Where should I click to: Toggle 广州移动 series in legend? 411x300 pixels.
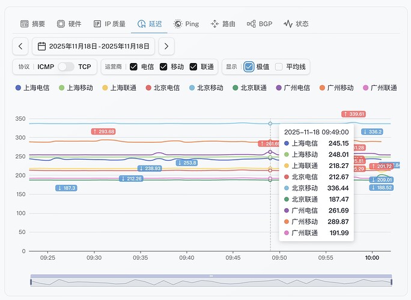(x=335, y=88)
